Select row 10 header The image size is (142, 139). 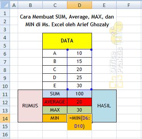[x=5, y=86]
